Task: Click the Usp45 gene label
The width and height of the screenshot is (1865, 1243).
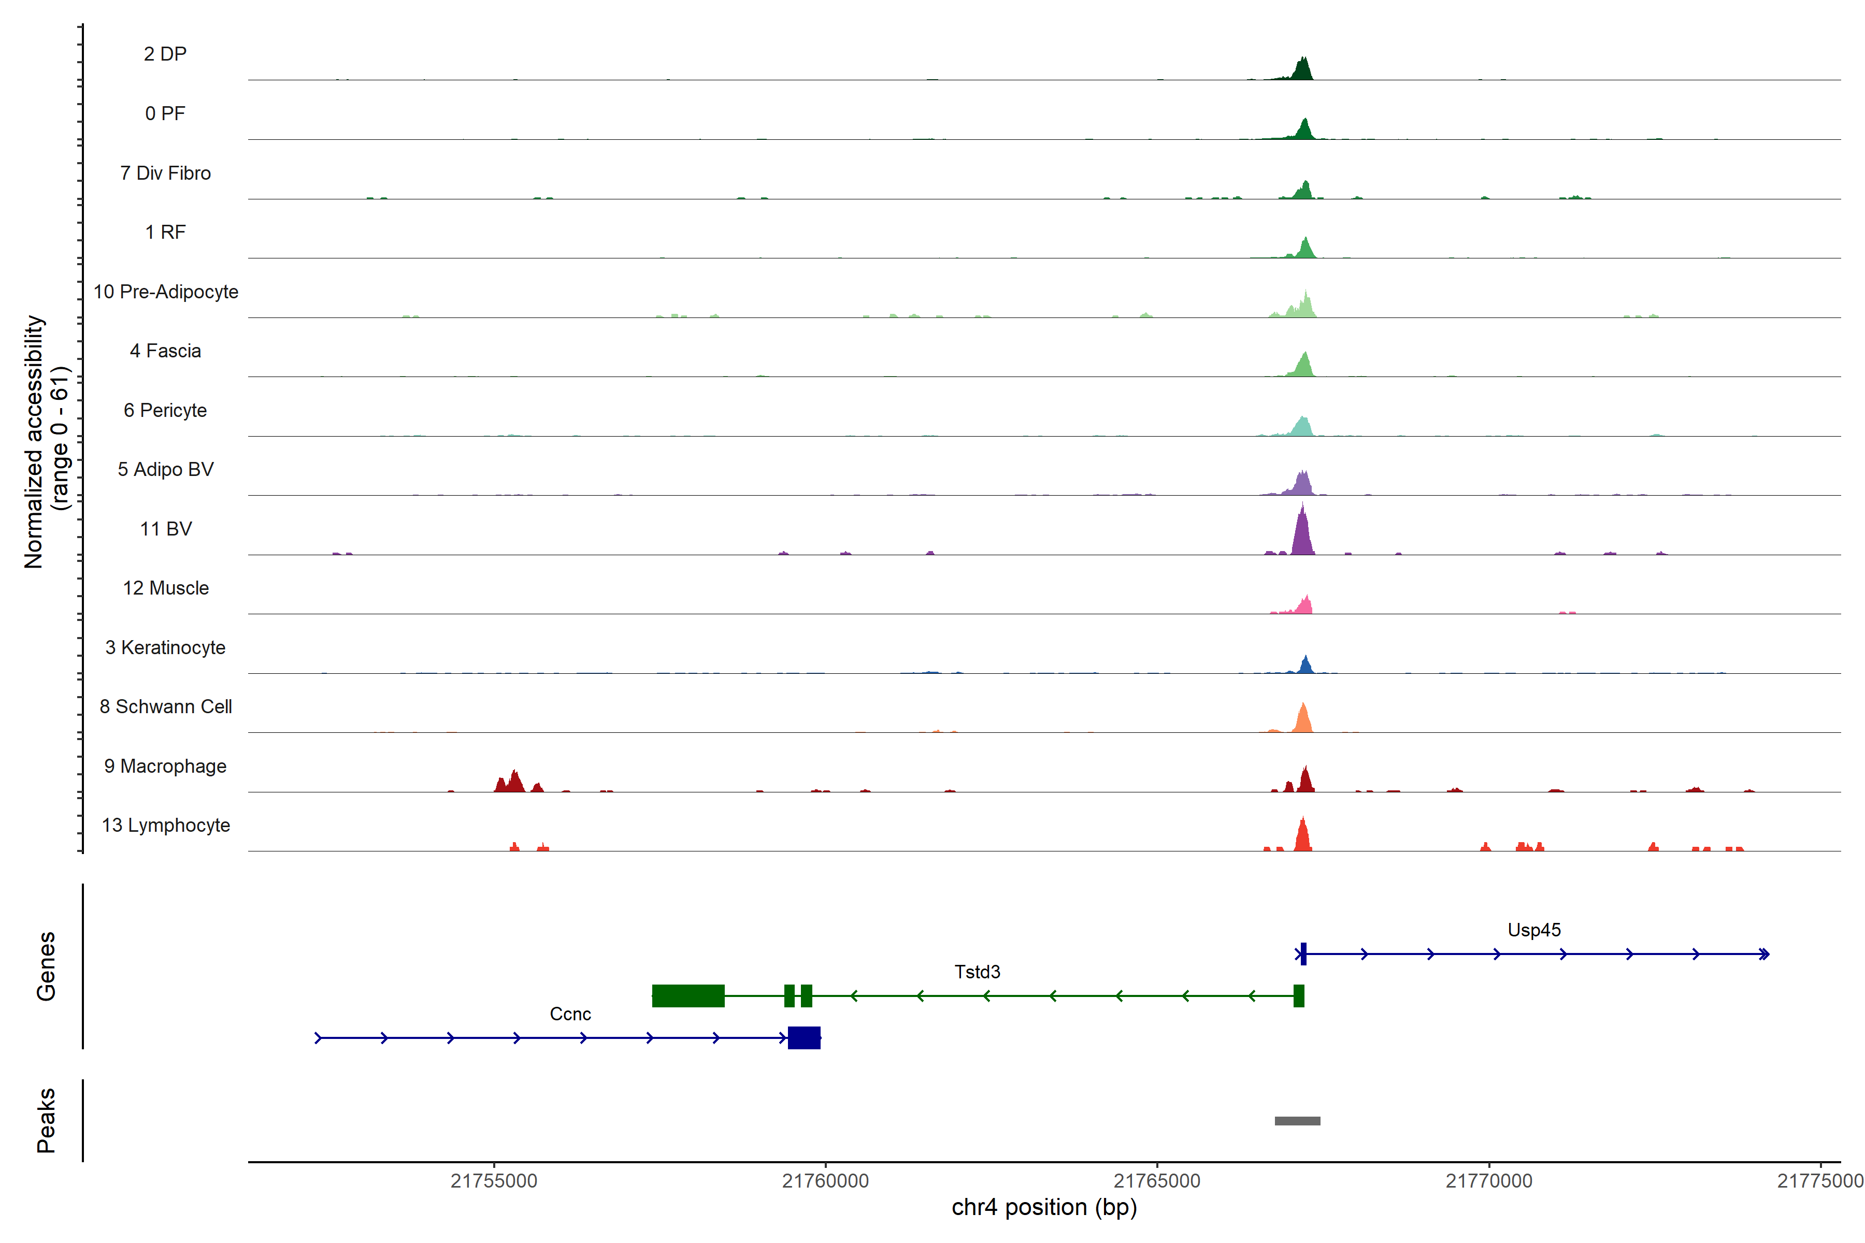Action: click(1533, 930)
